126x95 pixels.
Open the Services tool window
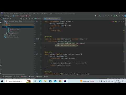click(x=39, y=76)
